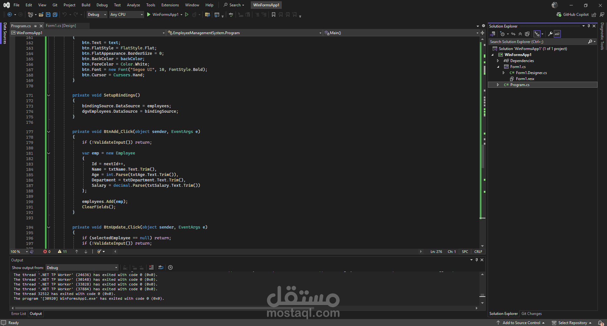Click the Open File folder icon
Viewport: 607px width, 326px height.
click(x=41, y=15)
